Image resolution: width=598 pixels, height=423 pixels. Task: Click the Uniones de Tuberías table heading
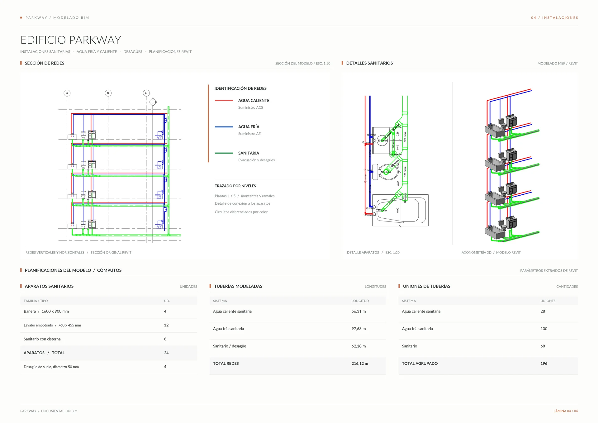click(426, 286)
